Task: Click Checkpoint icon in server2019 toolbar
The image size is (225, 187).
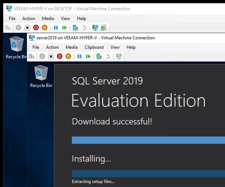Action: click(99, 56)
